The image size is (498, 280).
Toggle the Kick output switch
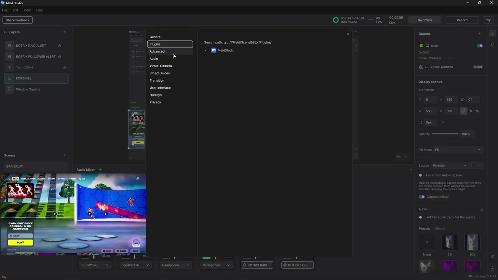pyautogui.click(x=480, y=45)
